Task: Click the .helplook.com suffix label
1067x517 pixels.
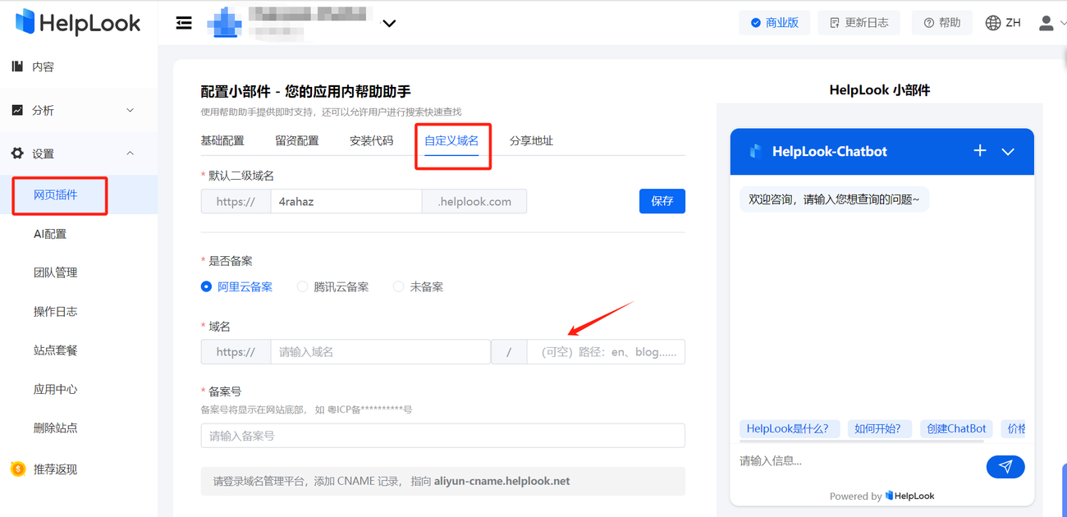Action: (474, 201)
